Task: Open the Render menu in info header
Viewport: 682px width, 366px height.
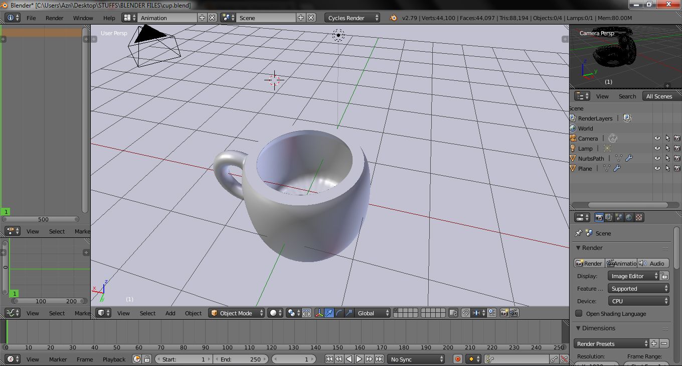Action: click(x=55, y=18)
